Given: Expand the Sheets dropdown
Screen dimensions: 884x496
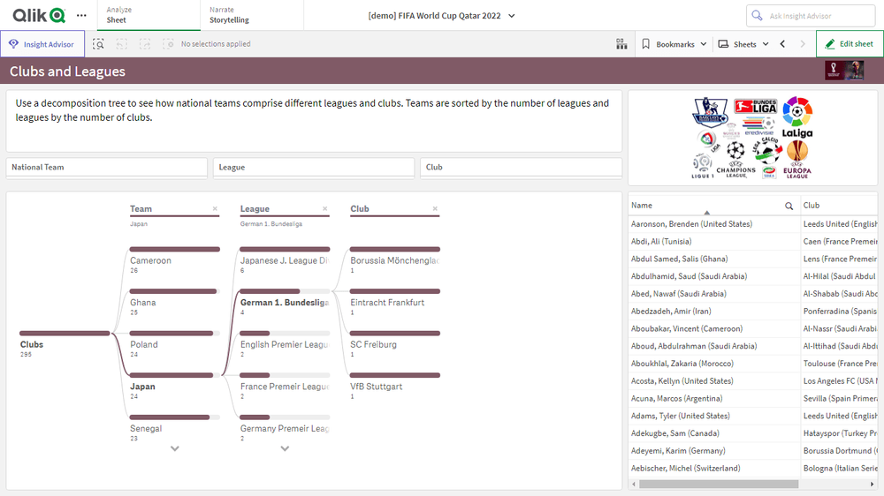Looking at the screenshot, I should 743,44.
